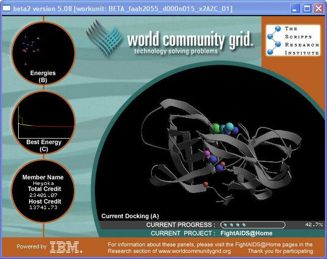Open the Energies (B) scatter plot panel

[x=43, y=51]
